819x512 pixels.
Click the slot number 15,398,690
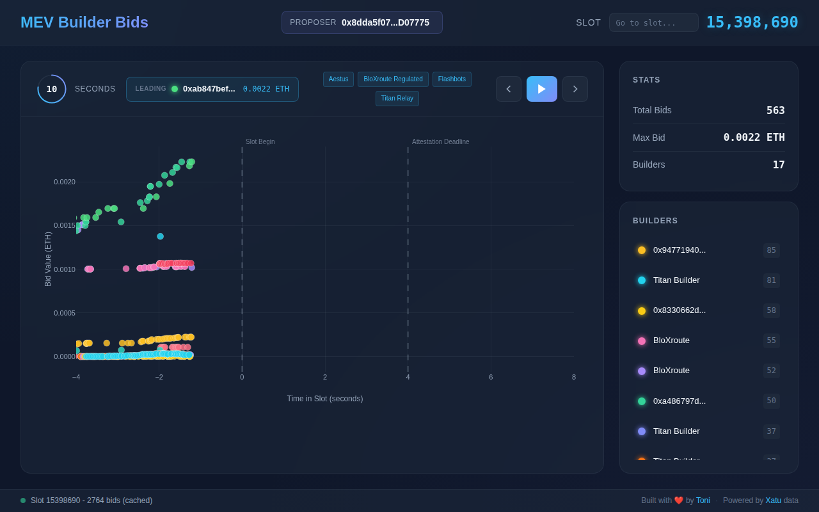pyautogui.click(x=752, y=22)
